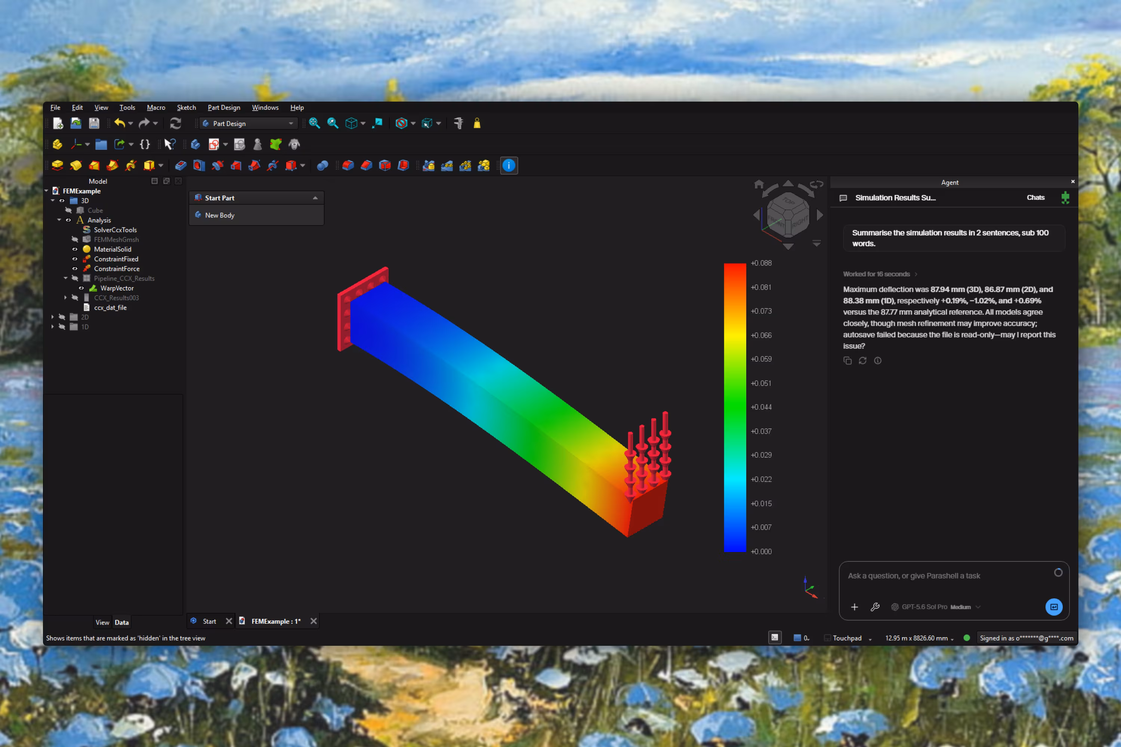Click the Create body icon

[x=195, y=144]
